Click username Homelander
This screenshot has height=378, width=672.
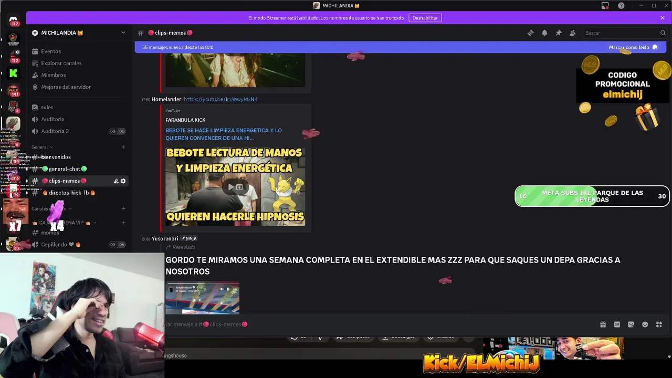166,99
